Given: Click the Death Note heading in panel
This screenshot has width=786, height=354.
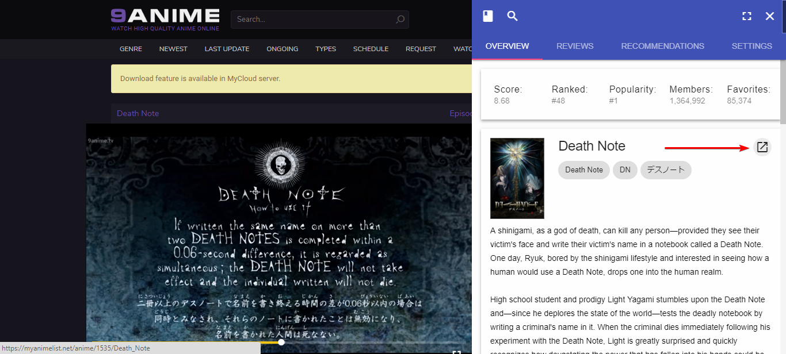Looking at the screenshot, I should tap(592, 146).
